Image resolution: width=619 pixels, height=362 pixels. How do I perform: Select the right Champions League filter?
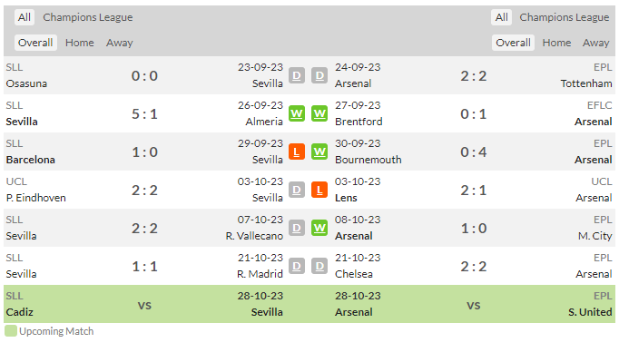pos(565,17)
